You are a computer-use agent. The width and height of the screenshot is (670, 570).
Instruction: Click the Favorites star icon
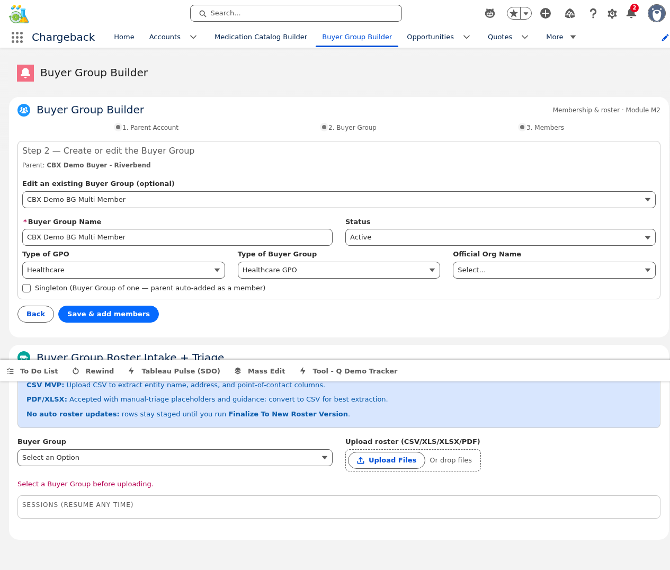[x=513, y=13]
